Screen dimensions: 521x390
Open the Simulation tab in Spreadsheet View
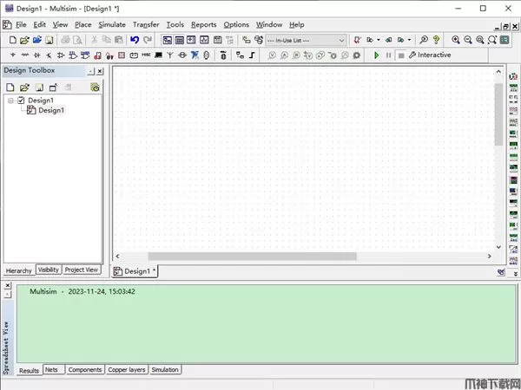pyautogui.click(x=165, y=369)
